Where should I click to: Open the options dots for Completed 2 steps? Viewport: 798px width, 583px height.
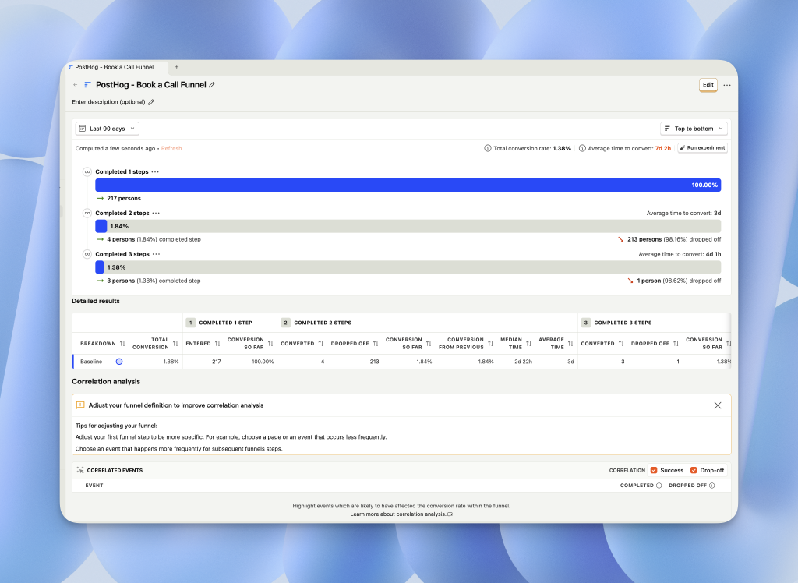(x=156, y=213)
